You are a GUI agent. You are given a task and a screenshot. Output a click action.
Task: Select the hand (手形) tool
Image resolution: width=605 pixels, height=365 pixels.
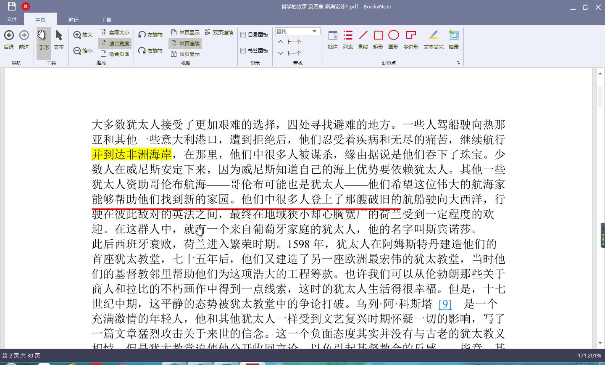point(44,40)
